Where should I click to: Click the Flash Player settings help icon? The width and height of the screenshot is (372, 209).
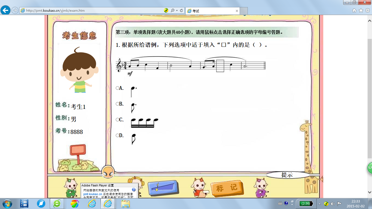[x=134, y=190]
